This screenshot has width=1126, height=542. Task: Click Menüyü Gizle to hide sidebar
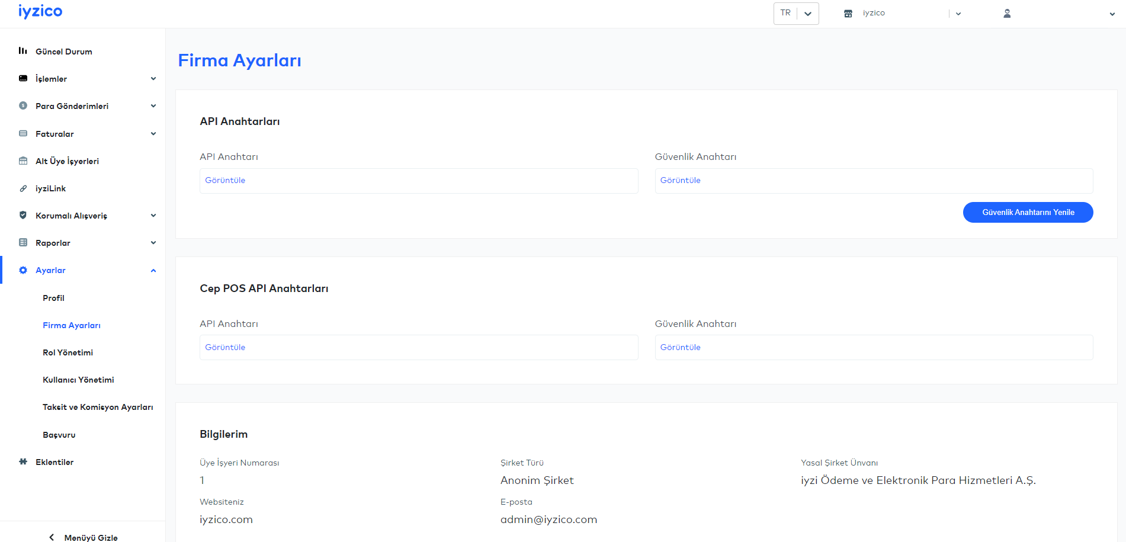point(91,537)
